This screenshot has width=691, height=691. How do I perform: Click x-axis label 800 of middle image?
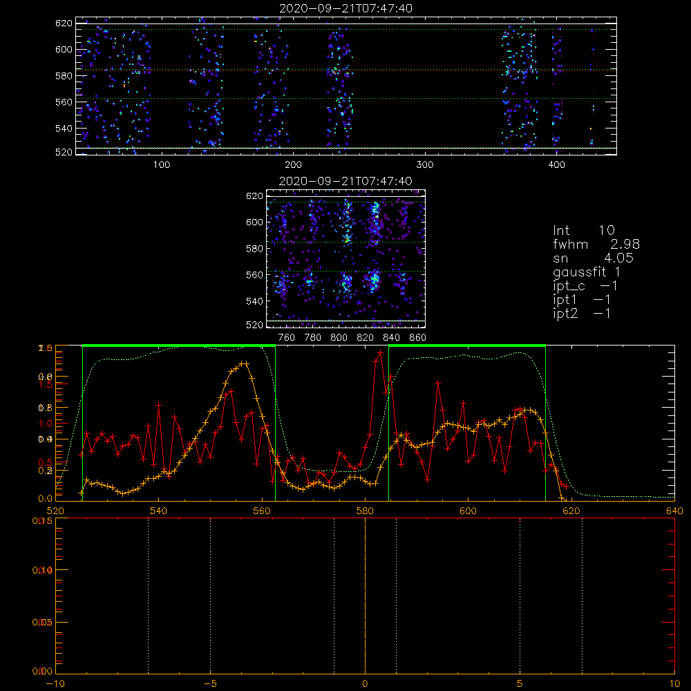[339, 338]
